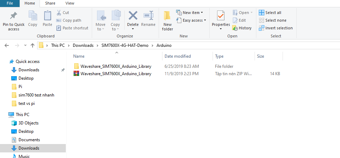Open recent locations dropdown arrow
This screenshot has width=340, height=158.
pyautogui.click(x=25, y=45)
